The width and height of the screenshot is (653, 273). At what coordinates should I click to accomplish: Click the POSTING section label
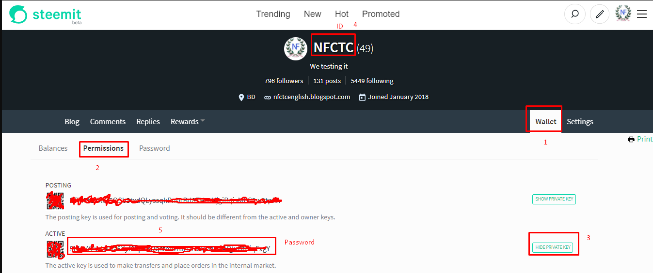click(58, 186)
